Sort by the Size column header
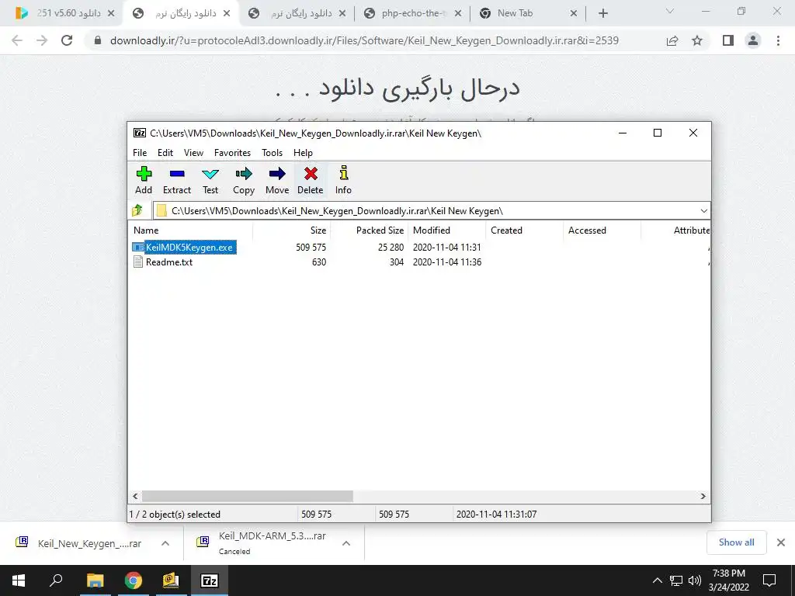795x596 pixels. tap(292, 230)
